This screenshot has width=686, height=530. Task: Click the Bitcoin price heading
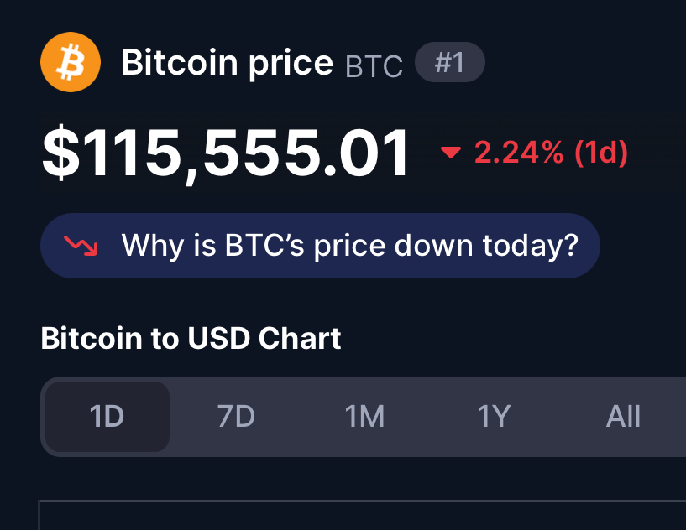(227, 63)
